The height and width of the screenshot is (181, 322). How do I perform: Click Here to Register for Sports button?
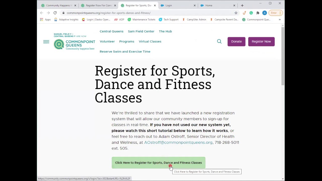(x=158, y=163)
